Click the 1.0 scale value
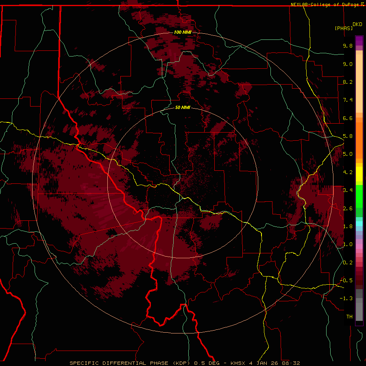Viewport: 366px width, 366px height. (348, 244)
